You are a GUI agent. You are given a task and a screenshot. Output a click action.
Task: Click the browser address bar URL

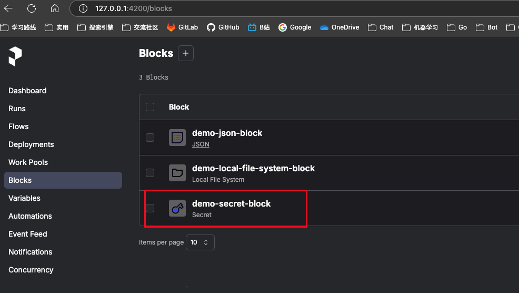point(134,8)
